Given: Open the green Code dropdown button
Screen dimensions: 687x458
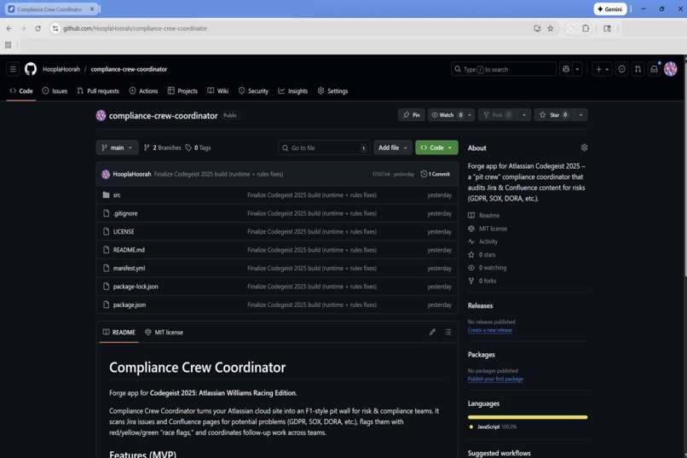Looking at the screenshot, I should point(436,148).
